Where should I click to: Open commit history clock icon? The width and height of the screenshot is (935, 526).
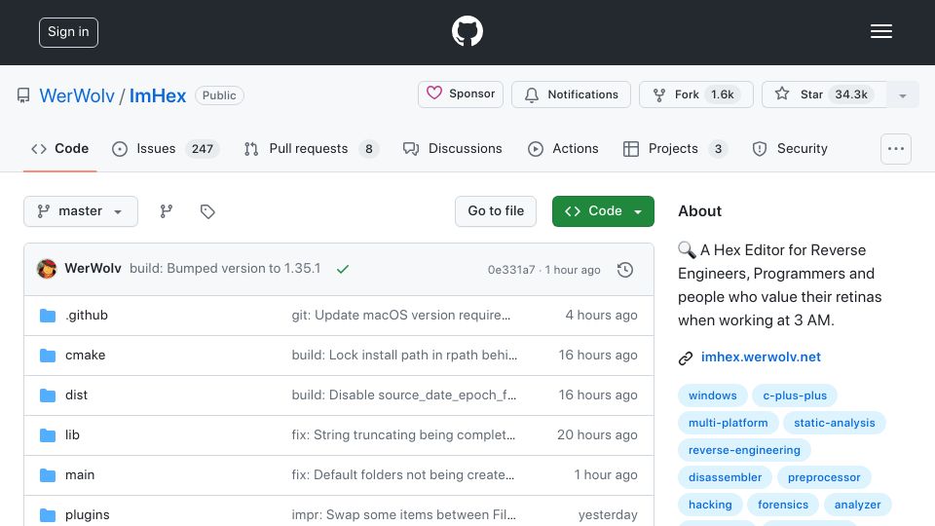click(x=625, y=270)
